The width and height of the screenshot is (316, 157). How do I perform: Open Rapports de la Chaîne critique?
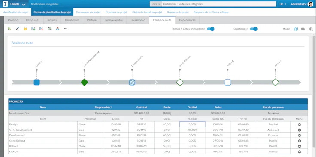coord(211,12)
